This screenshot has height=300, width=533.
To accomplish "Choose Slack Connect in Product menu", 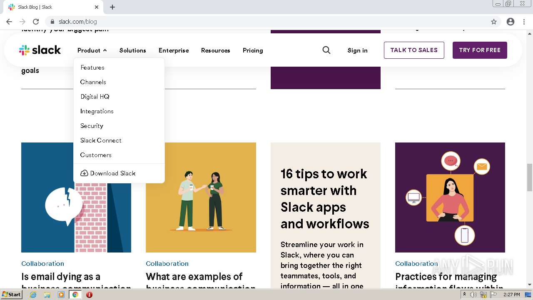I will click(x=101, y=140).
